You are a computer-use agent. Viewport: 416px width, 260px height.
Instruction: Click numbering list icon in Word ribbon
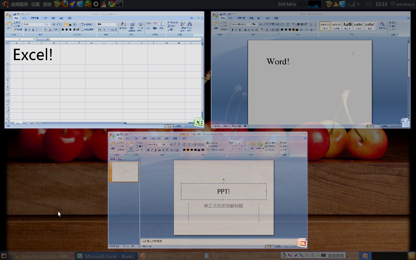pos(288,24)
